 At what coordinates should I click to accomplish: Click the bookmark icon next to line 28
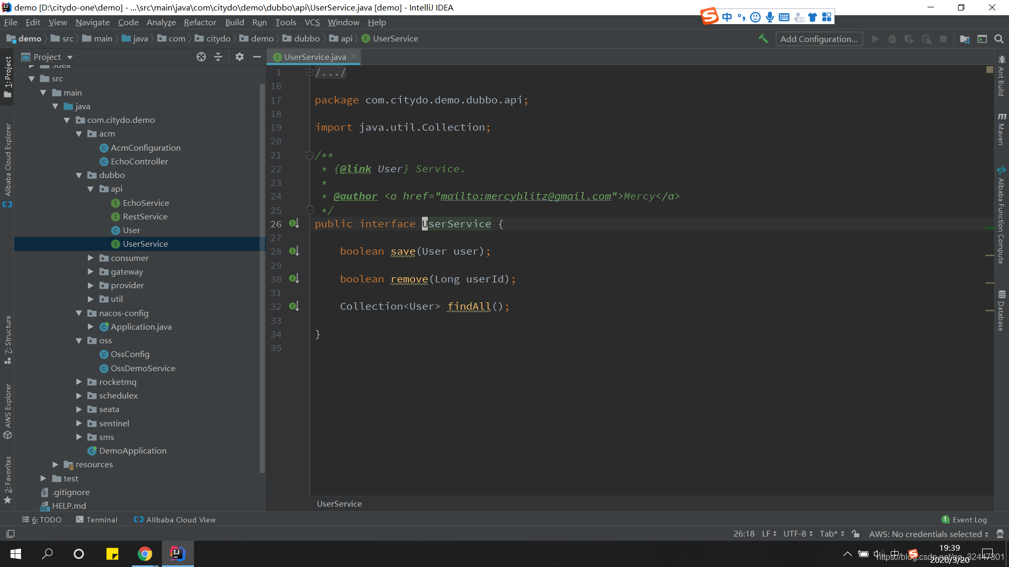pos(294,250)
